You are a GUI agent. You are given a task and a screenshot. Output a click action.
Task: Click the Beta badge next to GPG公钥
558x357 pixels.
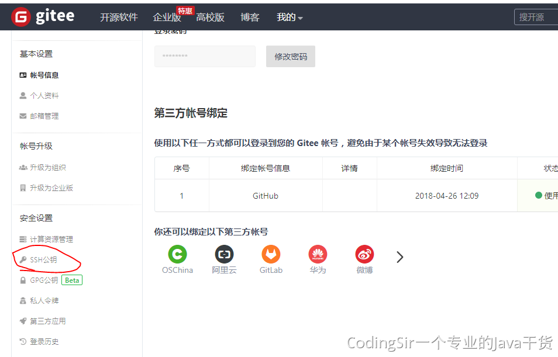(72, 280)
